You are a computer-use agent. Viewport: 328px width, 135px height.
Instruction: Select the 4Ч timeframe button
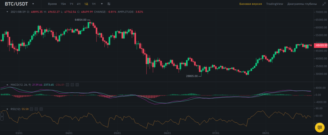click(78, 4)
